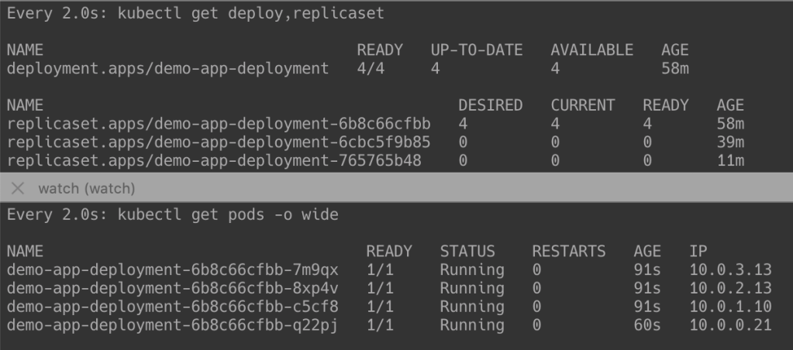The height and width of the screenshot is (350, 793).
Task: Select the "watch (watch)" pane title
Action: click(x=87, y=189)
